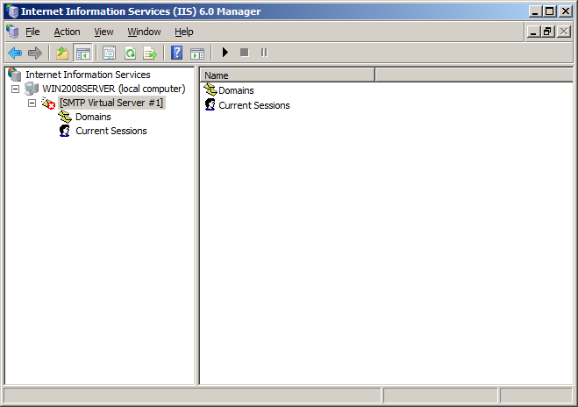Select Domains in the right list pane
578x407 pixels.
(x=236, y=90)
